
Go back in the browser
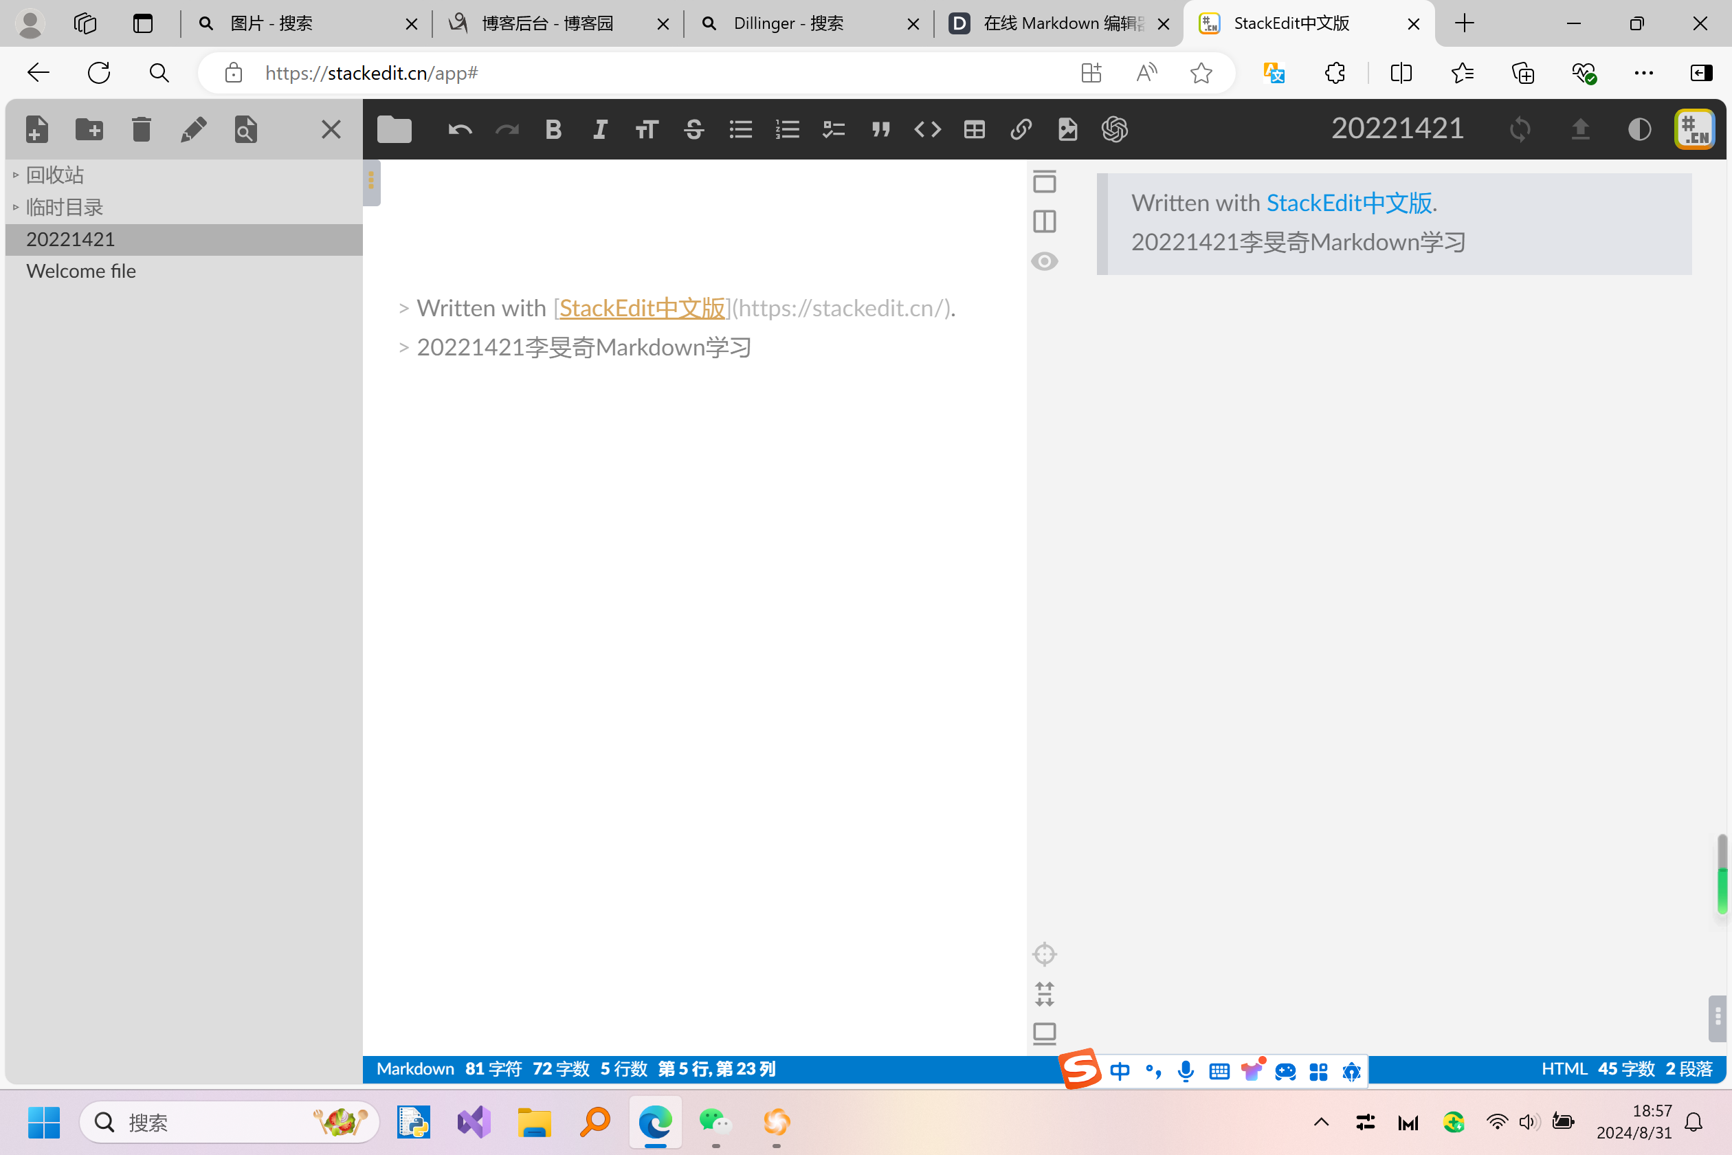pos(38,73)
